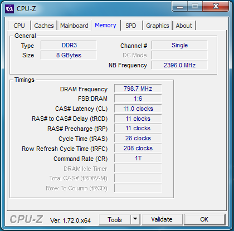
Task: Go to the Mainboard tab
Action: [x=74, y=26]
